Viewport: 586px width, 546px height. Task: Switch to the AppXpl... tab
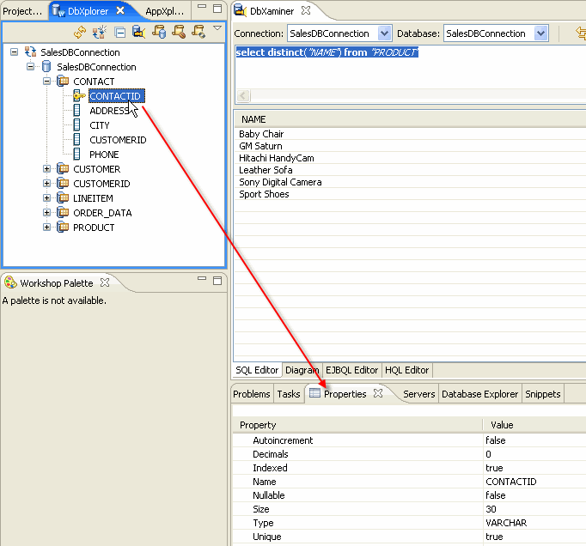[x=164, y=11]
